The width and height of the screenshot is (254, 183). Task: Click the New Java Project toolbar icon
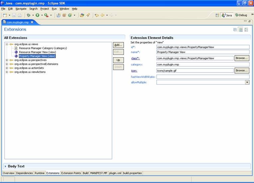coord(59,15)
